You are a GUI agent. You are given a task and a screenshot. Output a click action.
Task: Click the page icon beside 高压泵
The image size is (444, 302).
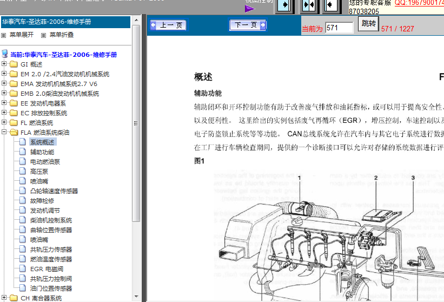coord(23,171)
